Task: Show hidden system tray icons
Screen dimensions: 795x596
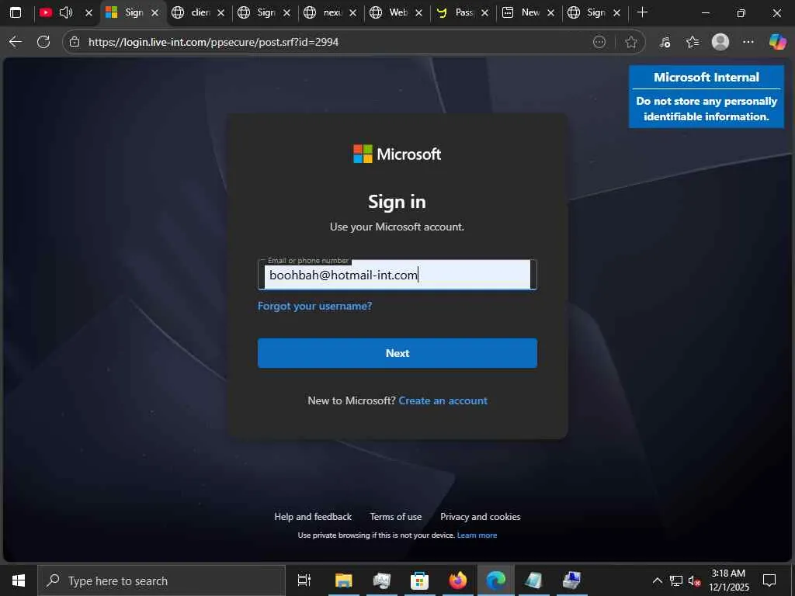Action: pos(657,580)
